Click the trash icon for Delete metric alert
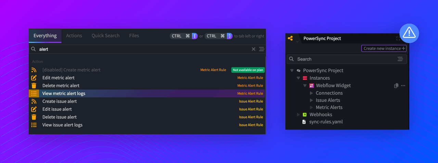Viewport: 438px width, 163px height. click(34, 85)
